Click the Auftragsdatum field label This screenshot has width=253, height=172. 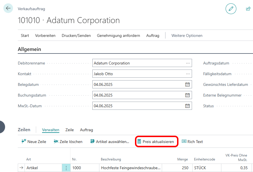[216, 63]
